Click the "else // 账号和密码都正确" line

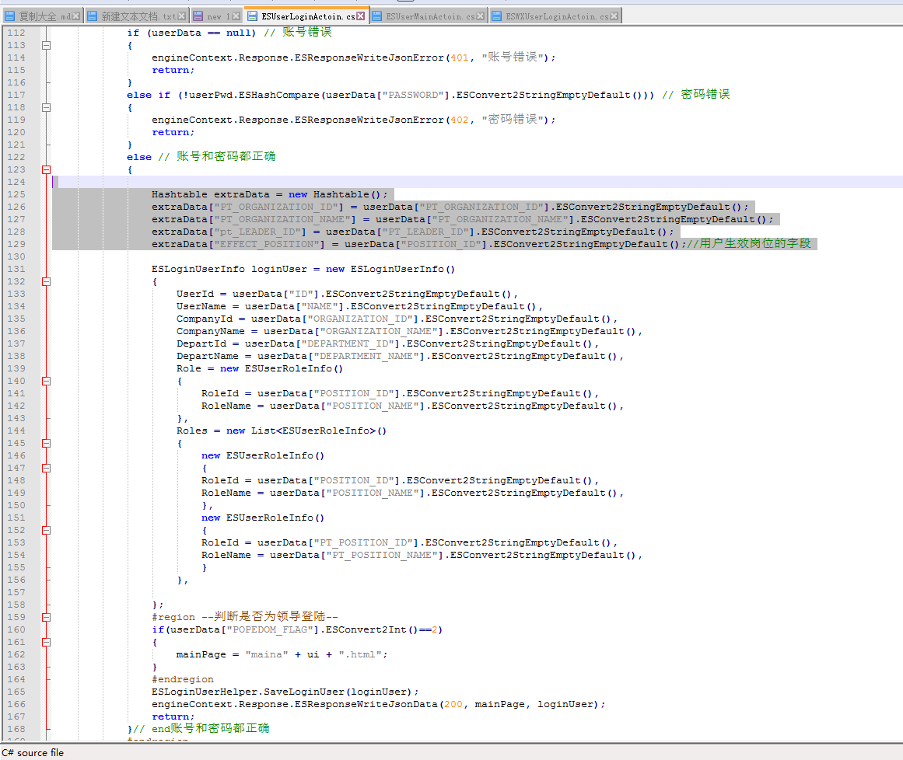pos(201,156)
